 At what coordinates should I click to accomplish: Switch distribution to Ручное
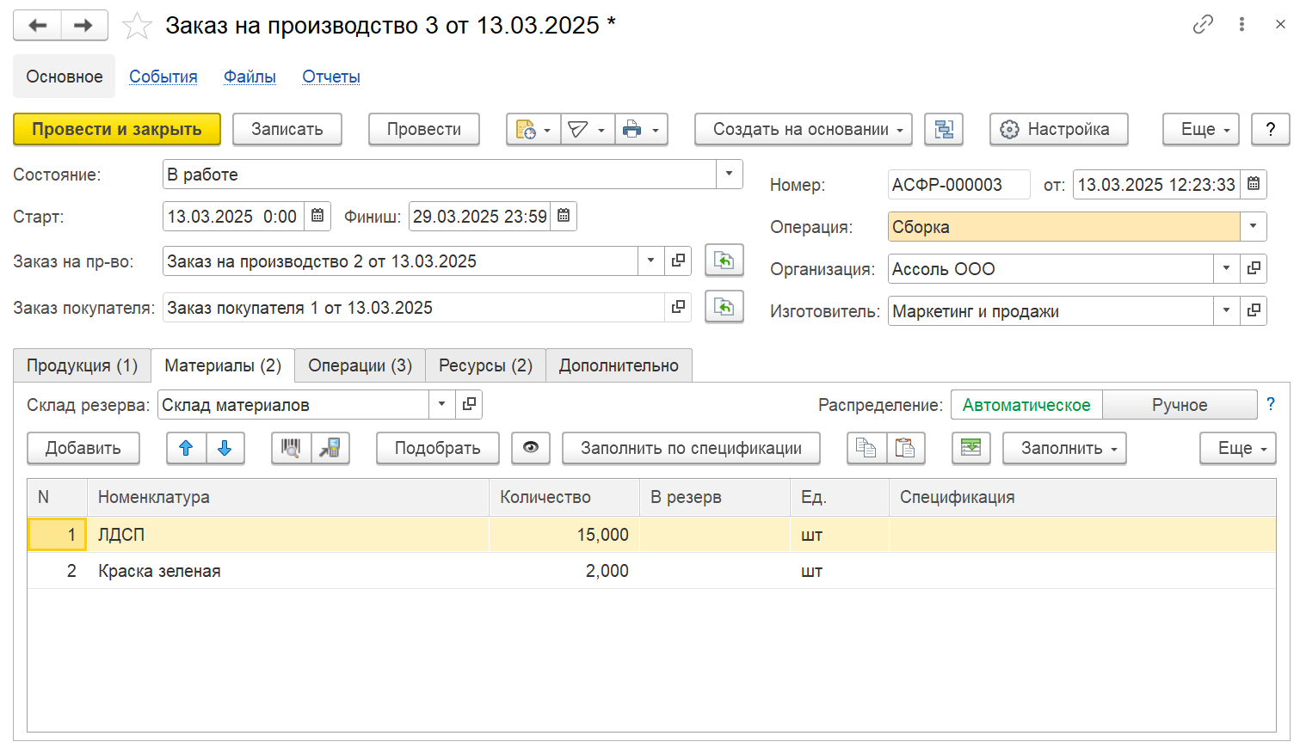(x=1179, y=405)
